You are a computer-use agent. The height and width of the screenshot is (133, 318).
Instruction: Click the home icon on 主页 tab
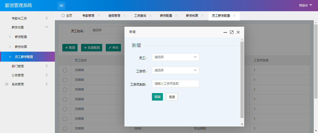(x=63, y=15)
